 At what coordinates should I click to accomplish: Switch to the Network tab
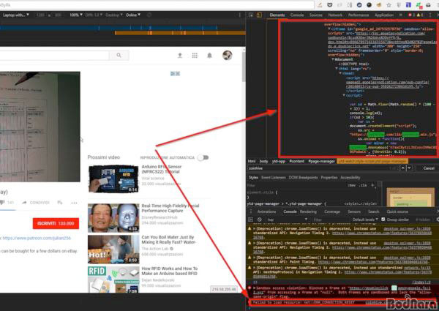335,15
